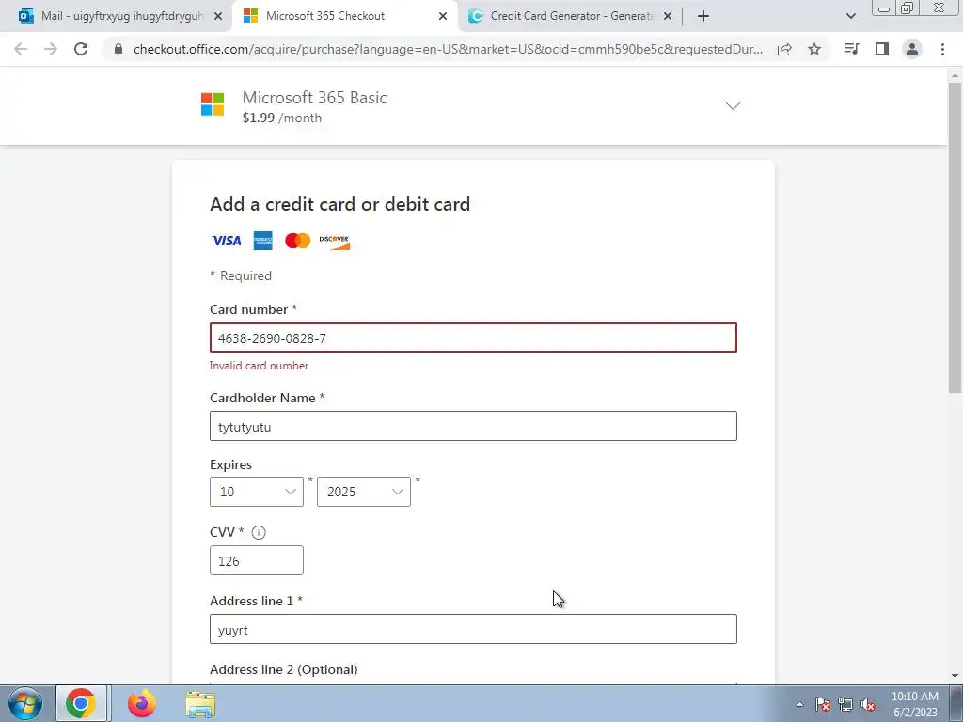Go back to the previous page

[x=21, y=49]
